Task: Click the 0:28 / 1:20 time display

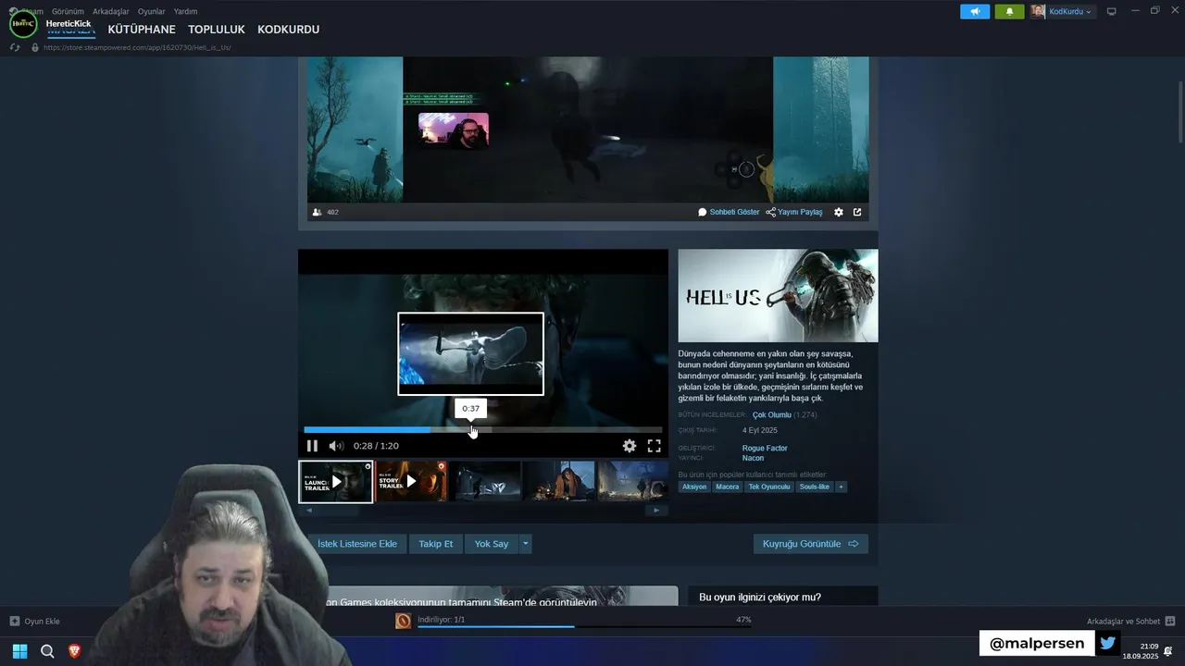Action: coord(376,446)
